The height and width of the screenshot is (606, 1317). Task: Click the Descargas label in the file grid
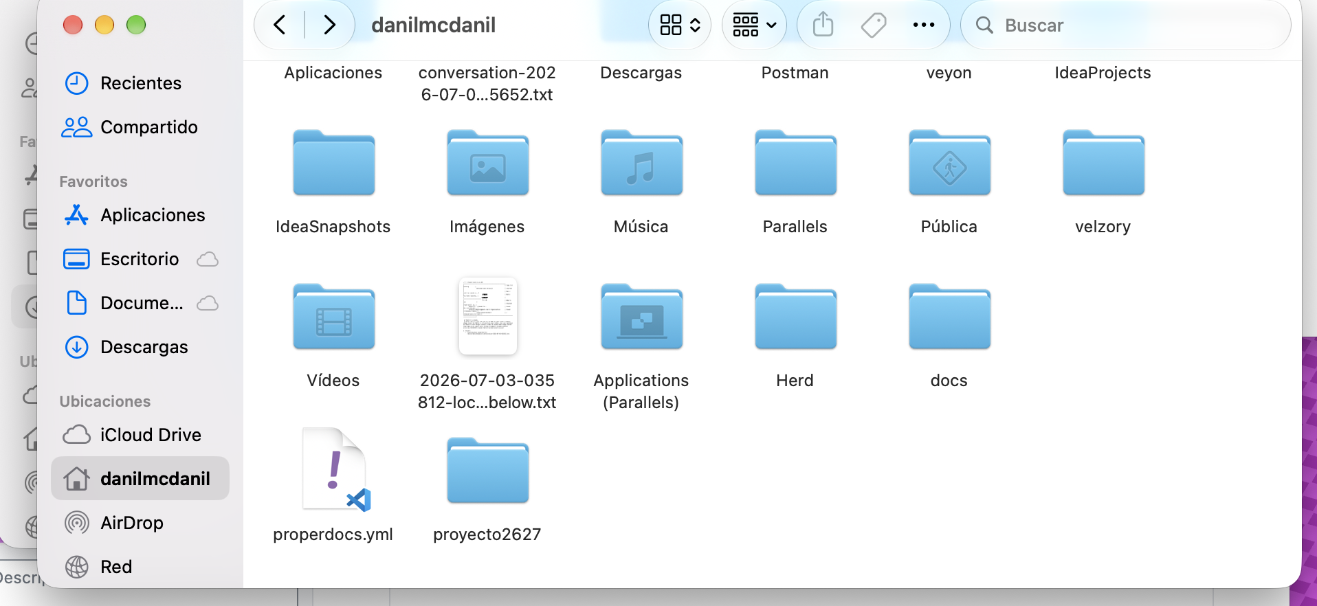coord(641,73)
